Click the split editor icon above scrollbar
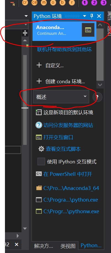Image resolution: width=111 pixels, height=253 pixels. (x=25, y=33)
